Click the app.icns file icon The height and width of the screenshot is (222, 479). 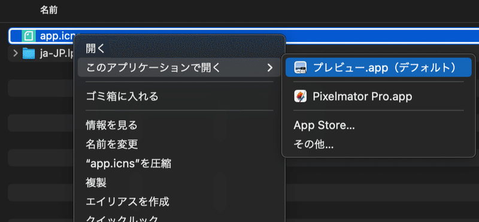coord(28,36)
